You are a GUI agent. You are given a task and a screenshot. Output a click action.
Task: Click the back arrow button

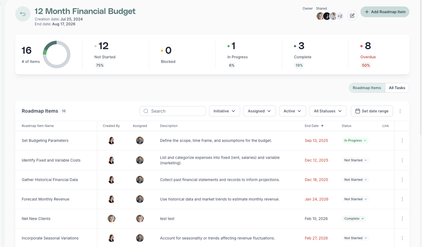point(23,14)
